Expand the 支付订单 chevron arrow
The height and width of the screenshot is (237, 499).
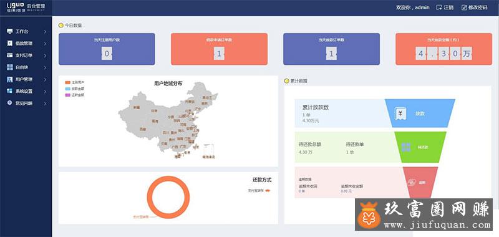coord(45,56)
